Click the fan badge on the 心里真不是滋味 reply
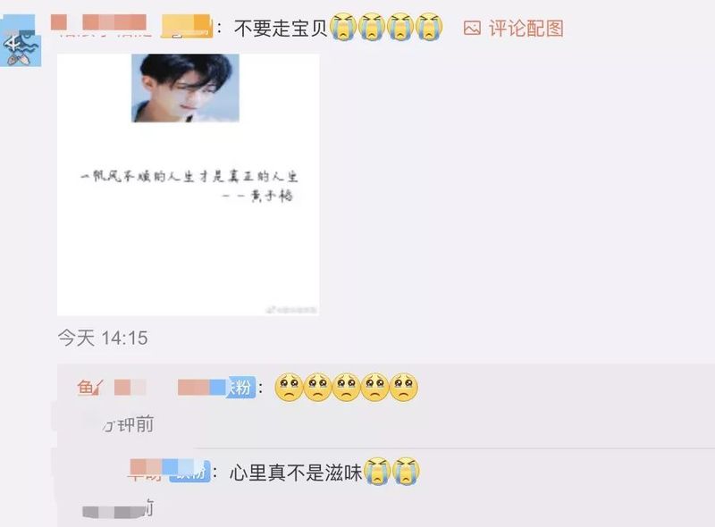The width and height of the screenshot is (715, 527). [189, 473]
